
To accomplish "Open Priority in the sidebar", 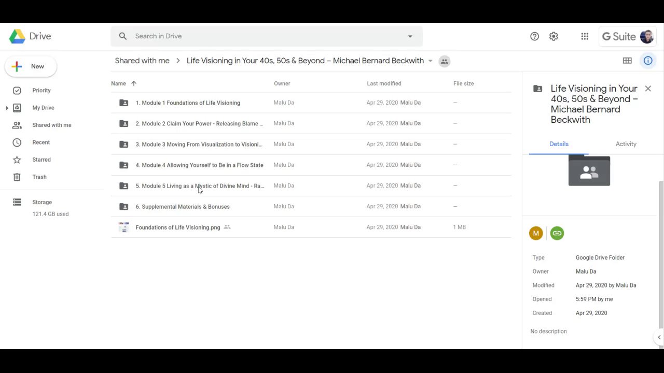I will pos(41,91).
